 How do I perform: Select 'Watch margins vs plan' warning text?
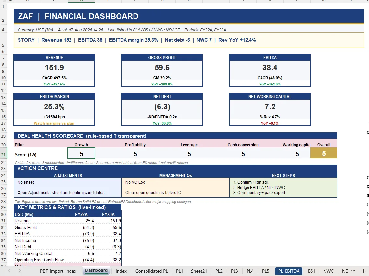[54, 123]
